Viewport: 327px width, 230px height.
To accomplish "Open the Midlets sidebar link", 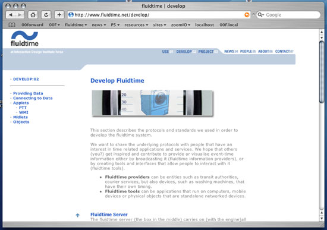I will coord(20,117).
